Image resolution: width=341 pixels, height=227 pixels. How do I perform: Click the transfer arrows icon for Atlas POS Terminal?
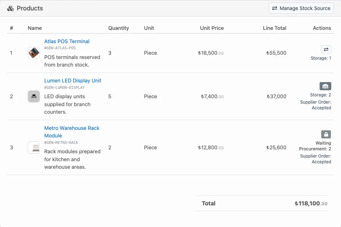tap(326, 49)
